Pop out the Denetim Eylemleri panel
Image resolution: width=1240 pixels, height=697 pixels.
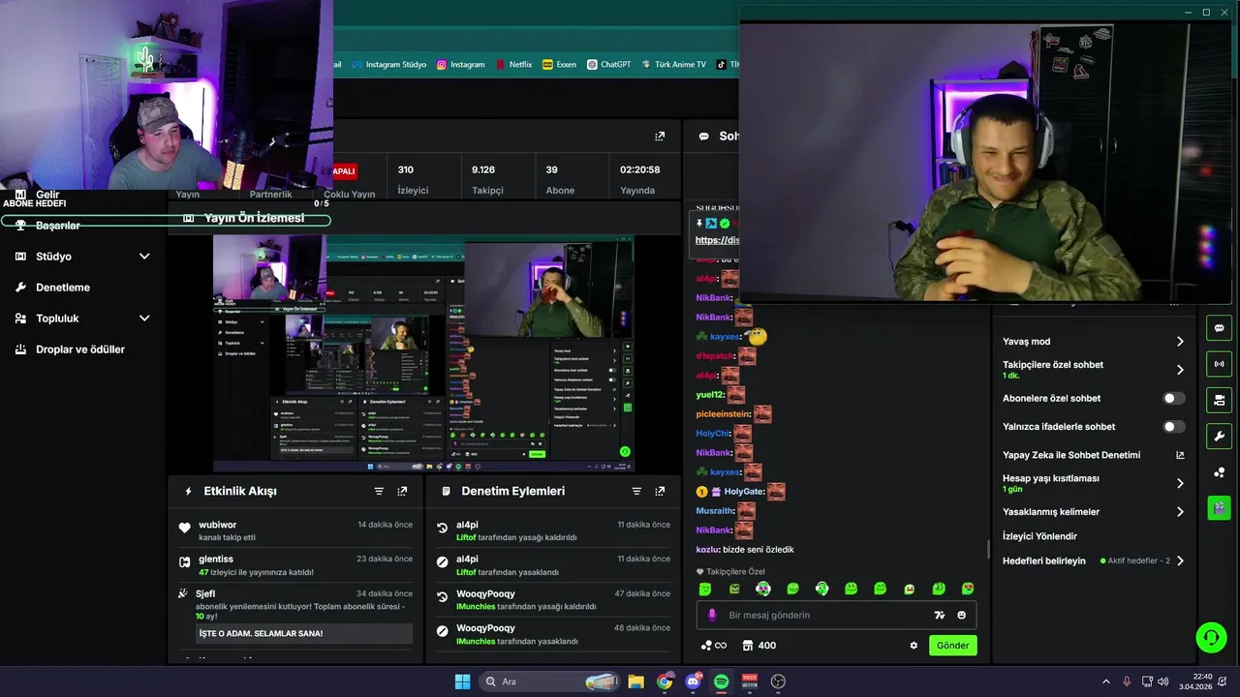tap(660, 492)
